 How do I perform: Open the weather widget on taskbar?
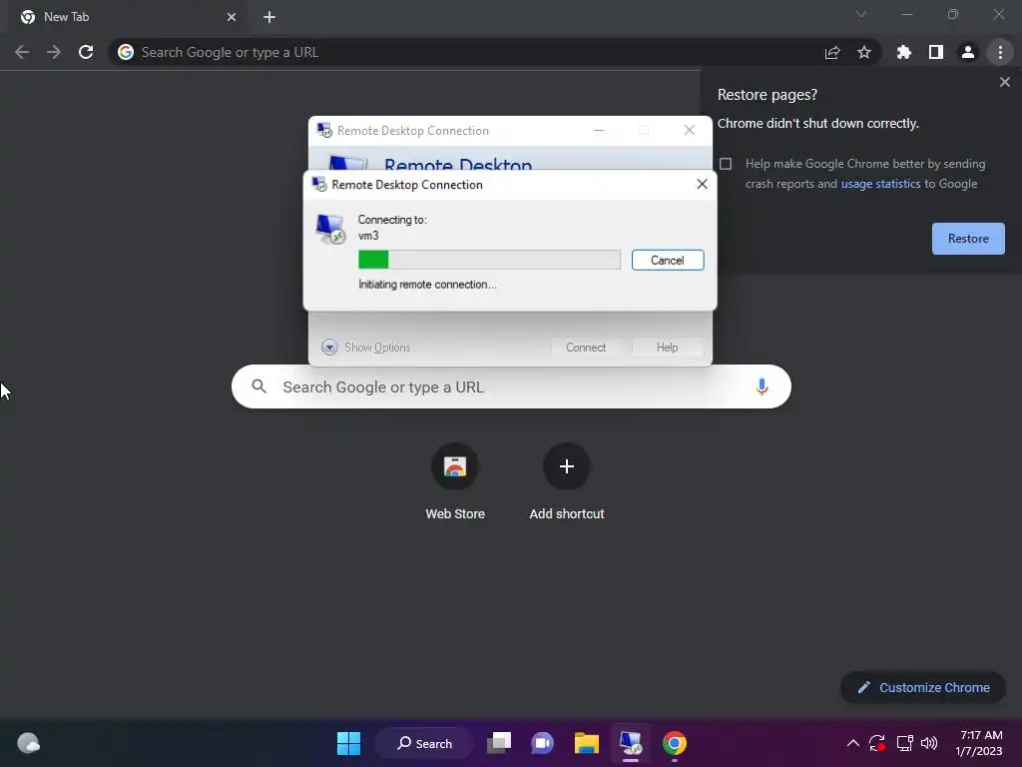(x=28, y=743)
